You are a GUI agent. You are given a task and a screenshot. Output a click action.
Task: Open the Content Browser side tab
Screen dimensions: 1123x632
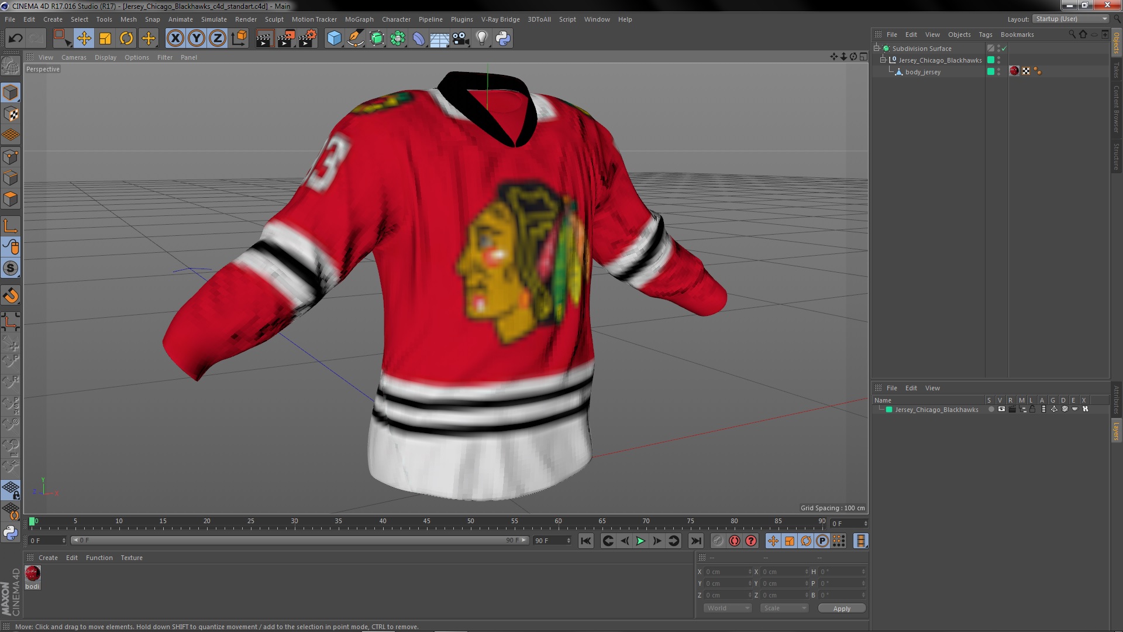pos(1117,109)
